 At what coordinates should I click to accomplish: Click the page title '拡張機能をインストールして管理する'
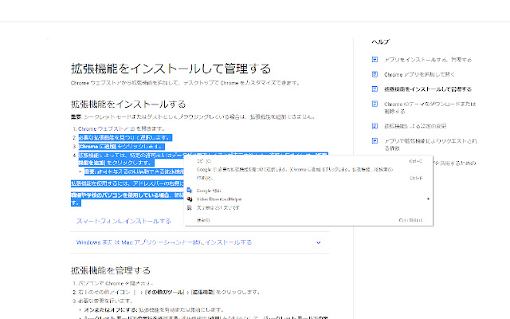pyautogui.click(x=171, y=69)
